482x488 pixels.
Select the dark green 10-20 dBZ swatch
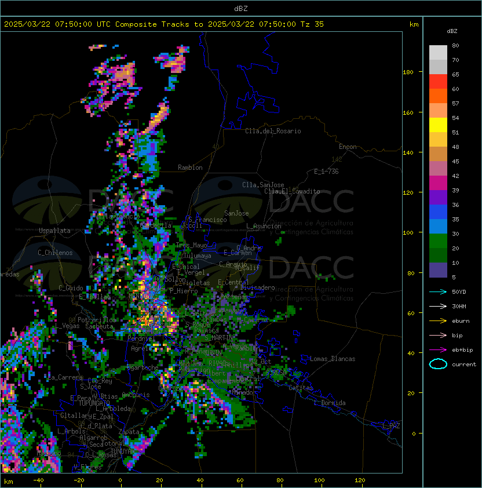tap(438, 255)
